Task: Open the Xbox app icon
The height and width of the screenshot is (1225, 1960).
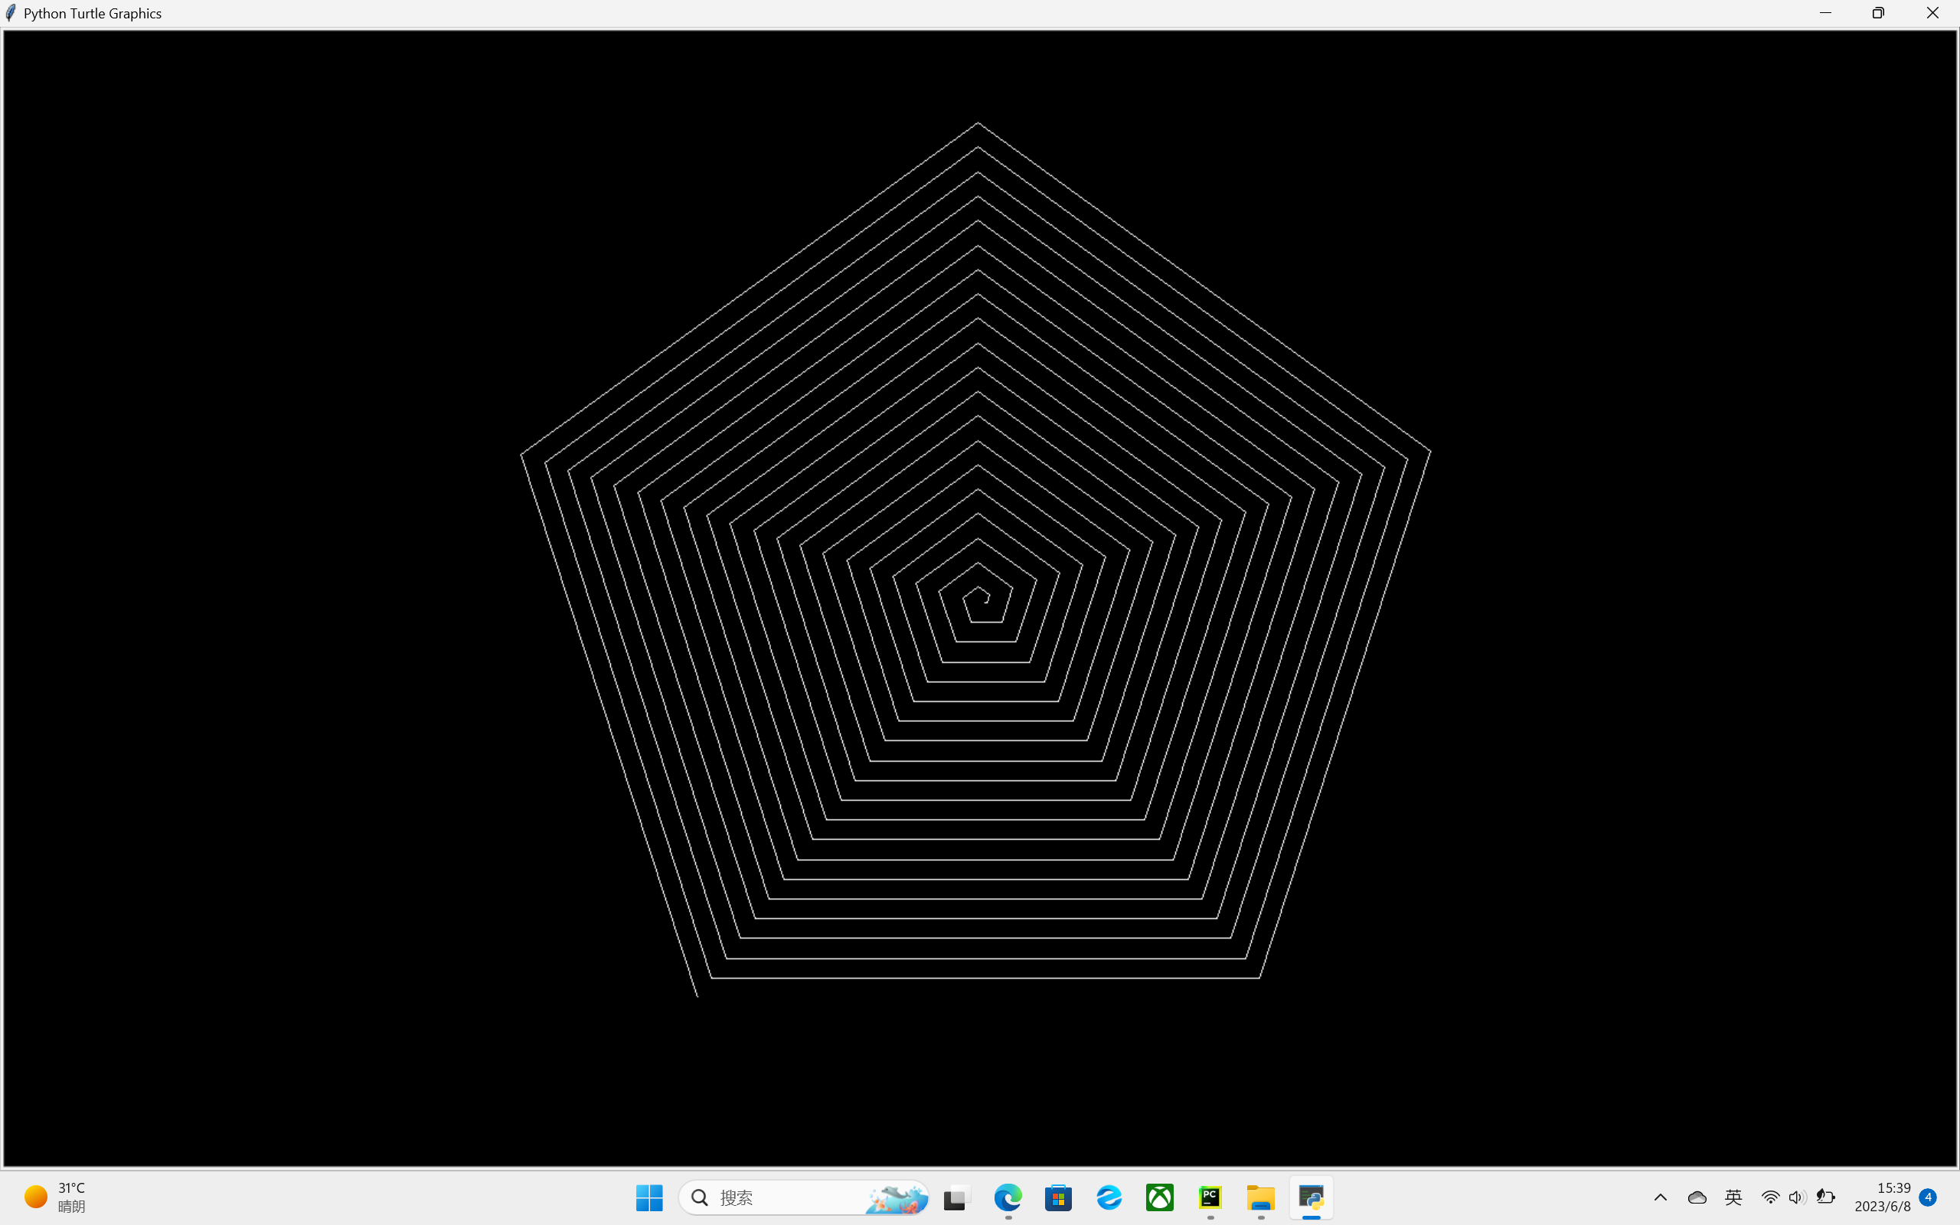Action: point(1160,1197)
